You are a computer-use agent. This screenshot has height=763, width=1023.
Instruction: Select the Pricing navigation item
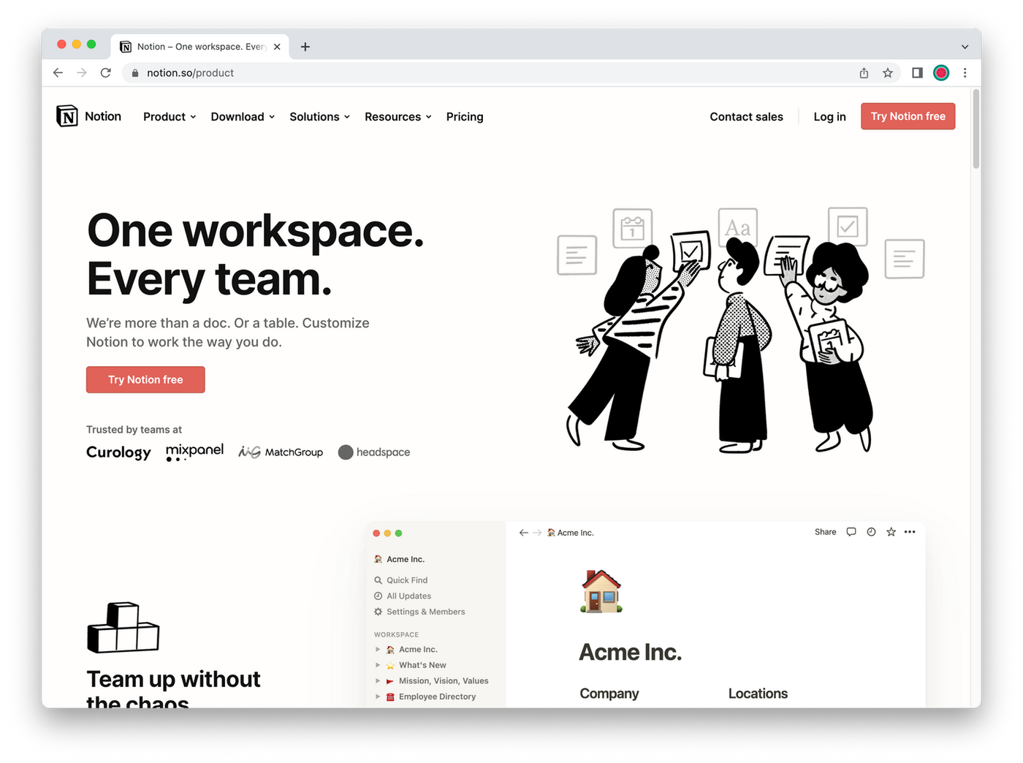tap(465, 116)
